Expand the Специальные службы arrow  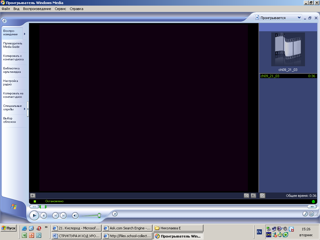(x=25, y=109)
